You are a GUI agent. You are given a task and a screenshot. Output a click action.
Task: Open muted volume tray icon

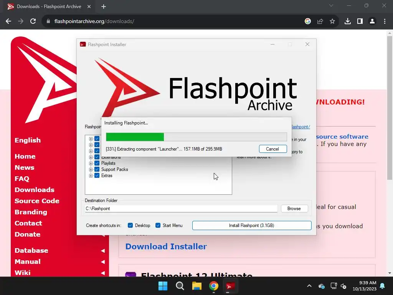[x=343, y=286]
